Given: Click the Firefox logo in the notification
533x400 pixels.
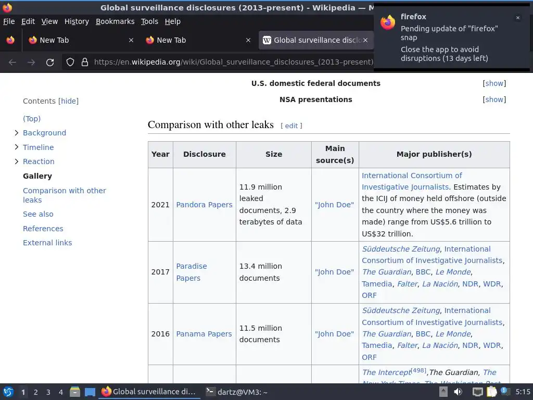Looking at the screenshot, I should (x=388, y=22).
